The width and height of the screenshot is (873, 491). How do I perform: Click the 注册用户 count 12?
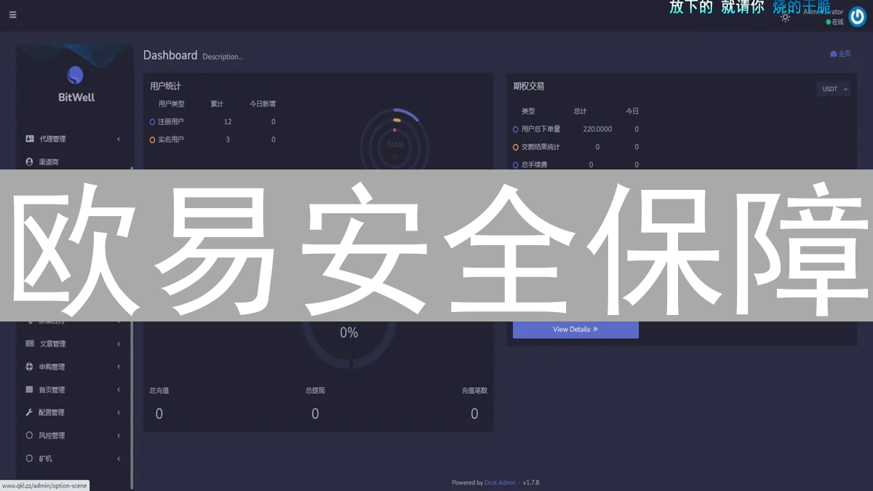click(228, 122)
